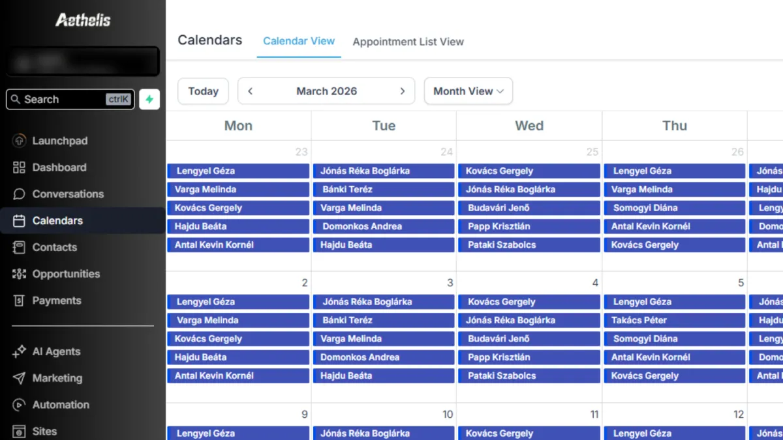Go to previous month with left chevron
Image resolution: width=783 pixels, height=440 pixels.
251,91
